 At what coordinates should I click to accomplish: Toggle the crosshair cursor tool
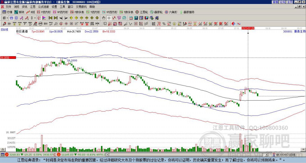[x=109, y=18]
